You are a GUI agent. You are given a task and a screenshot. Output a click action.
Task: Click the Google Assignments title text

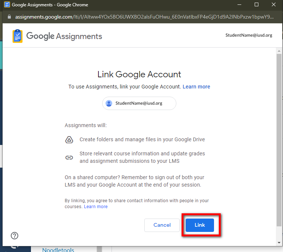(64, 36)
